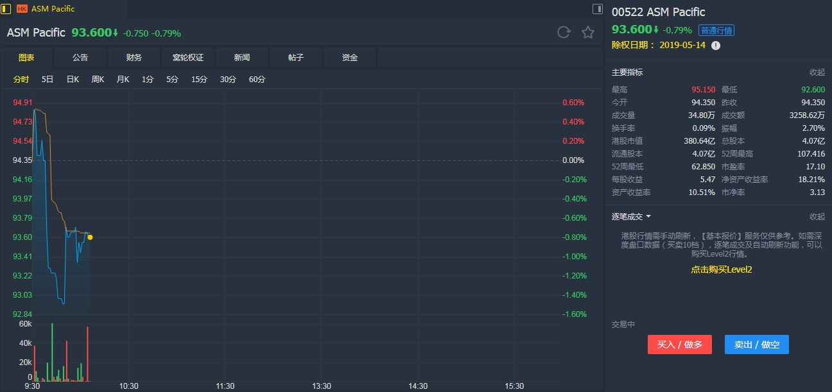Click the 成交额 value 3258.62万
Viewport: 832px width, 392px height.
(x=806, y=115)
